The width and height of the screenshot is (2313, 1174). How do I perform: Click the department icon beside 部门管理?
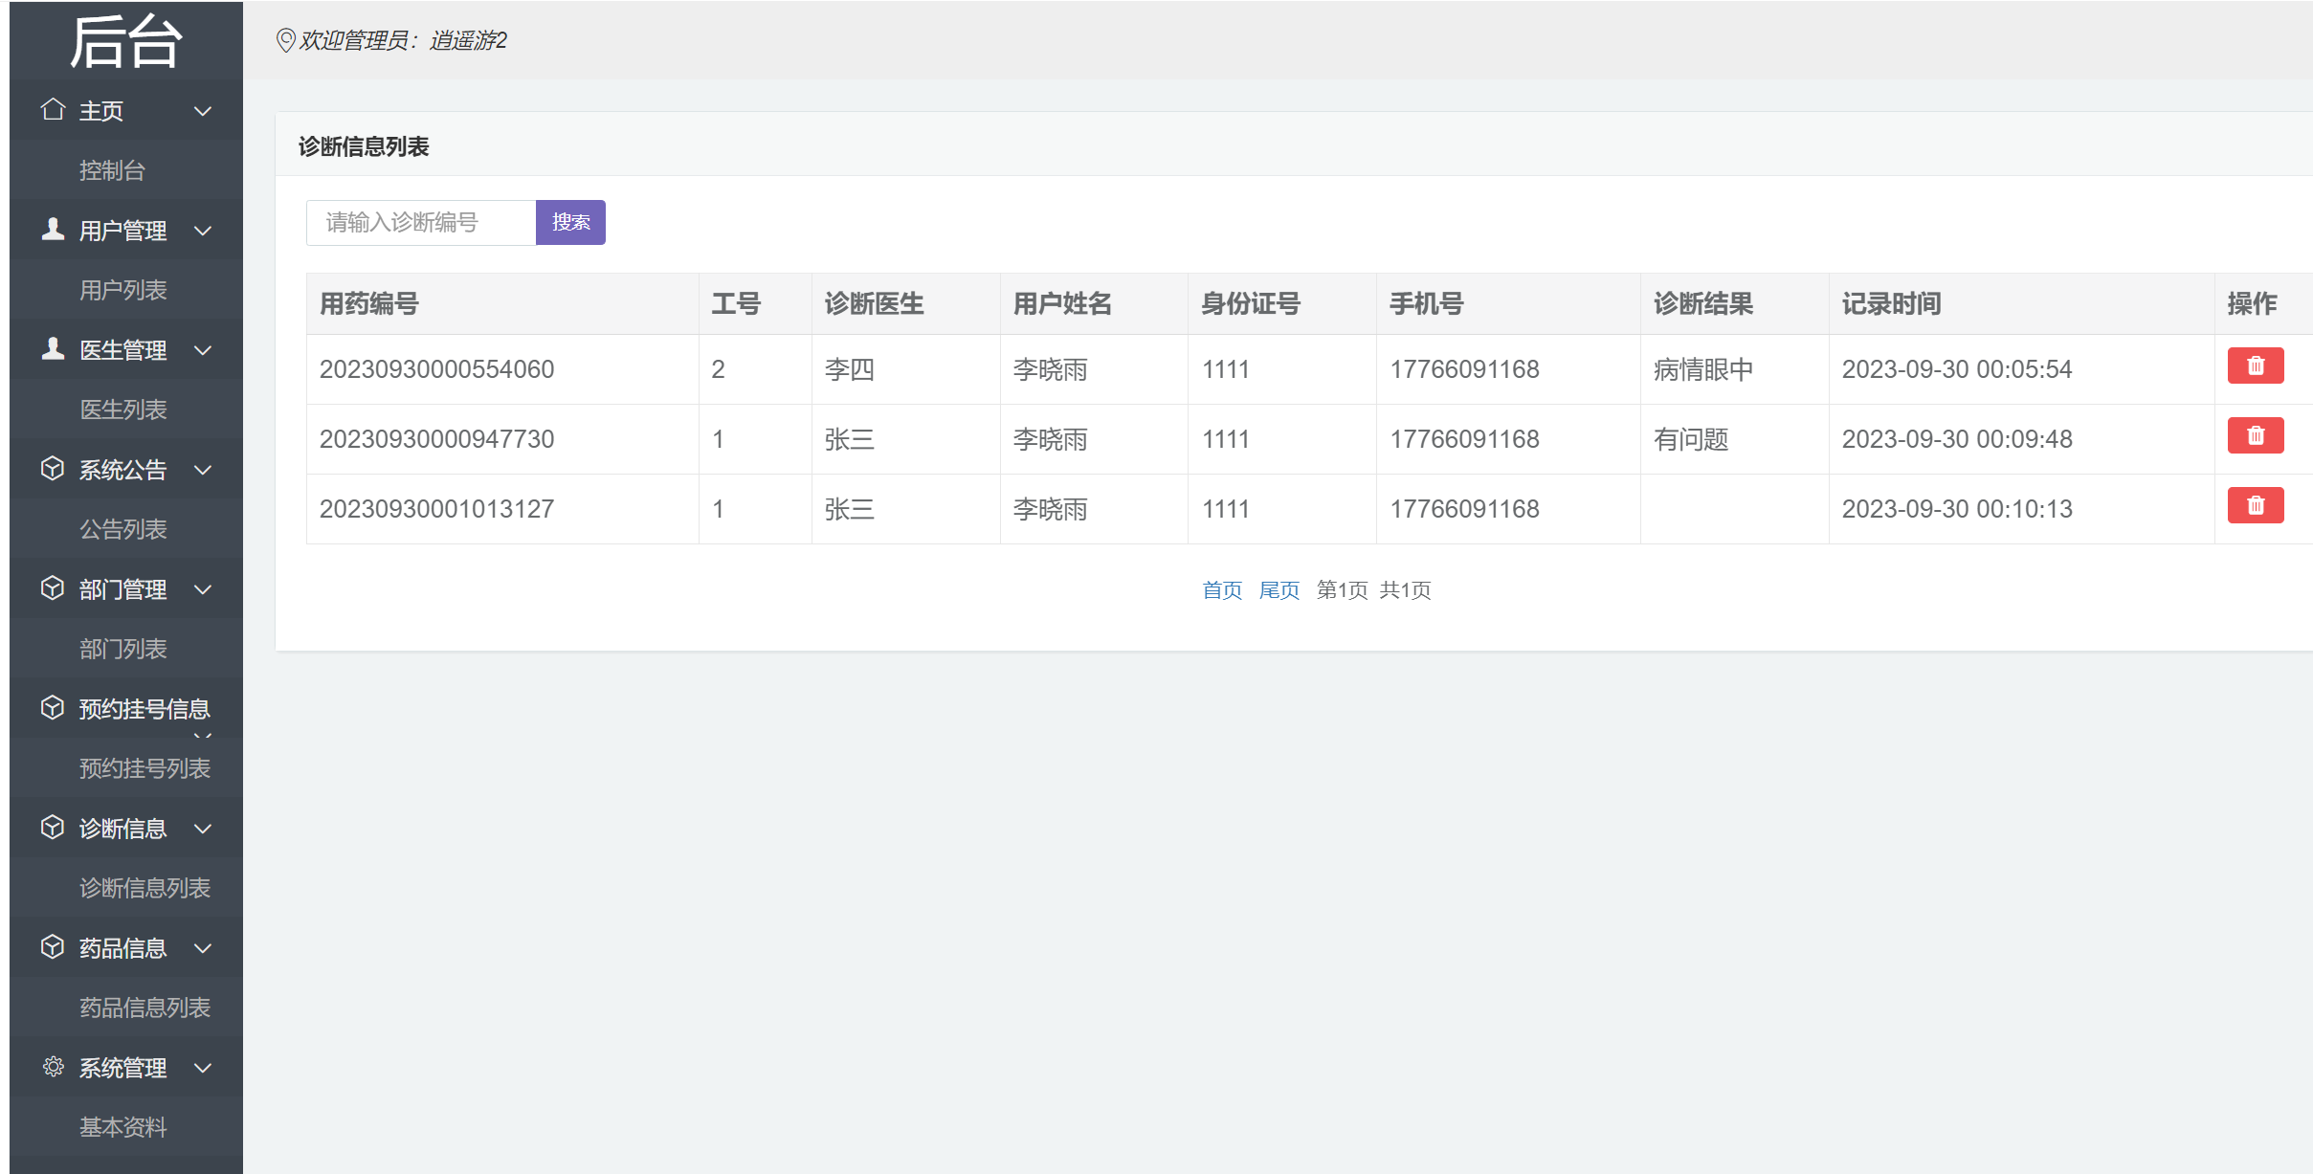click(53, 588)
